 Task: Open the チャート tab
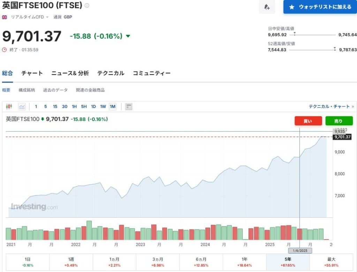(x=32, y=73)
